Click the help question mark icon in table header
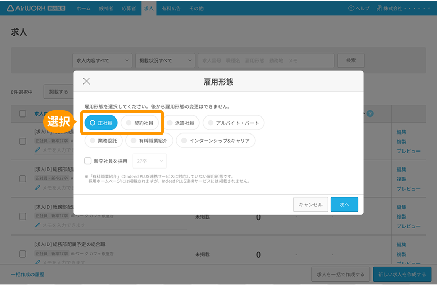The width and height of the screenshot is (437, 285). tap(370, 114)
